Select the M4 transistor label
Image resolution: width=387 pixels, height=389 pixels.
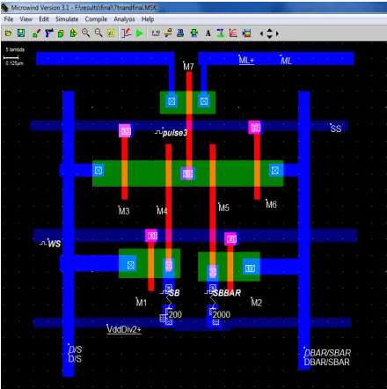click(162, 211)
